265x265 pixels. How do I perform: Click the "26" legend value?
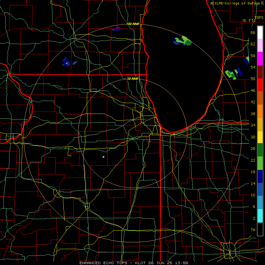(253, 149)
